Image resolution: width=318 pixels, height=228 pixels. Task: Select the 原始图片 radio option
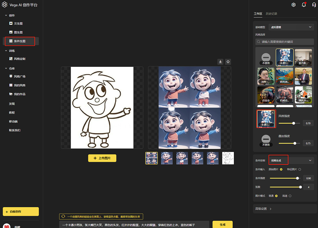click(x=281, y=169)
